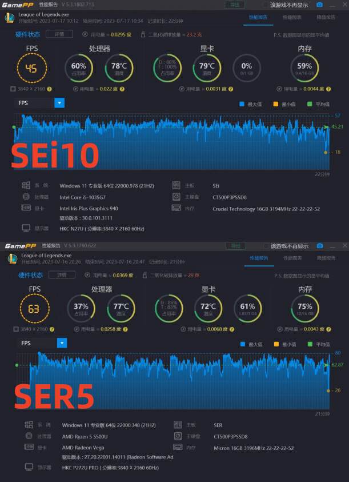Click the 63 FPS gauge in bottom report

(x=33, y=309)
